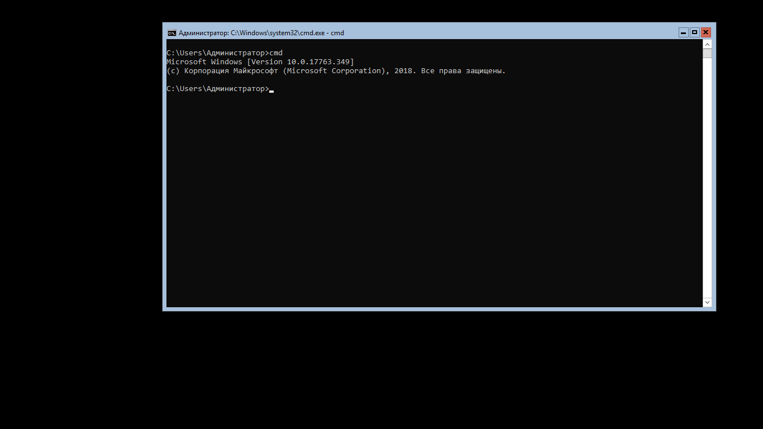Click the window title text 'Администратор: C:\Windows\system32\cmd.exe - cmd'
The height and width of the screenshot is (429, 763).
click(261, 33)
